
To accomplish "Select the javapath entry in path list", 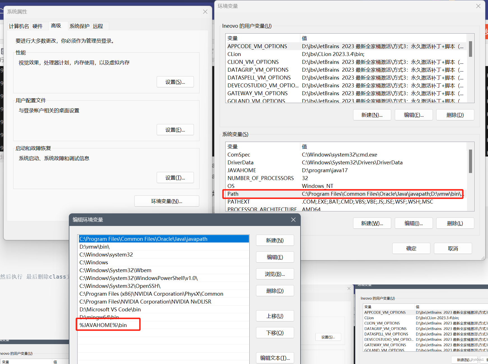I will pyautogui.click(x=164, y=239).
